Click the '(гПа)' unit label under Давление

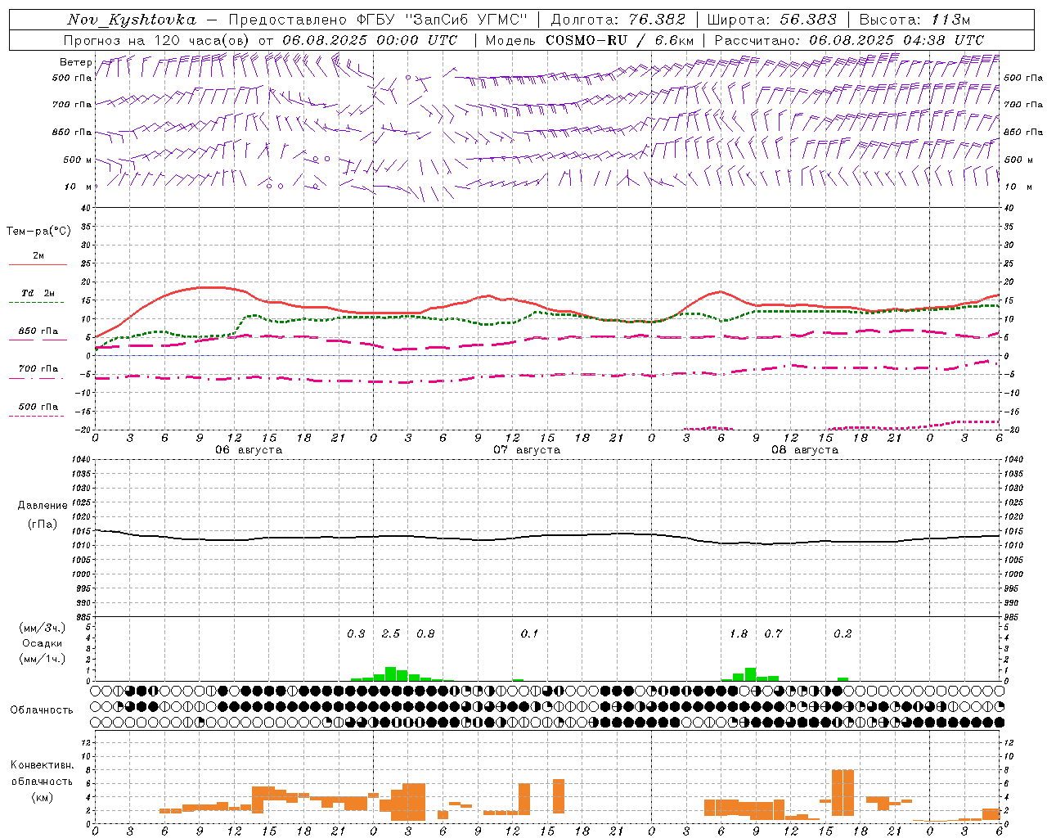pos(41,525)
